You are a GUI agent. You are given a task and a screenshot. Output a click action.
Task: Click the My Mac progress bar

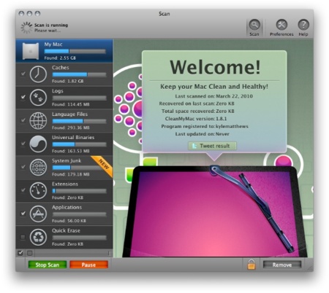point(75,51)
